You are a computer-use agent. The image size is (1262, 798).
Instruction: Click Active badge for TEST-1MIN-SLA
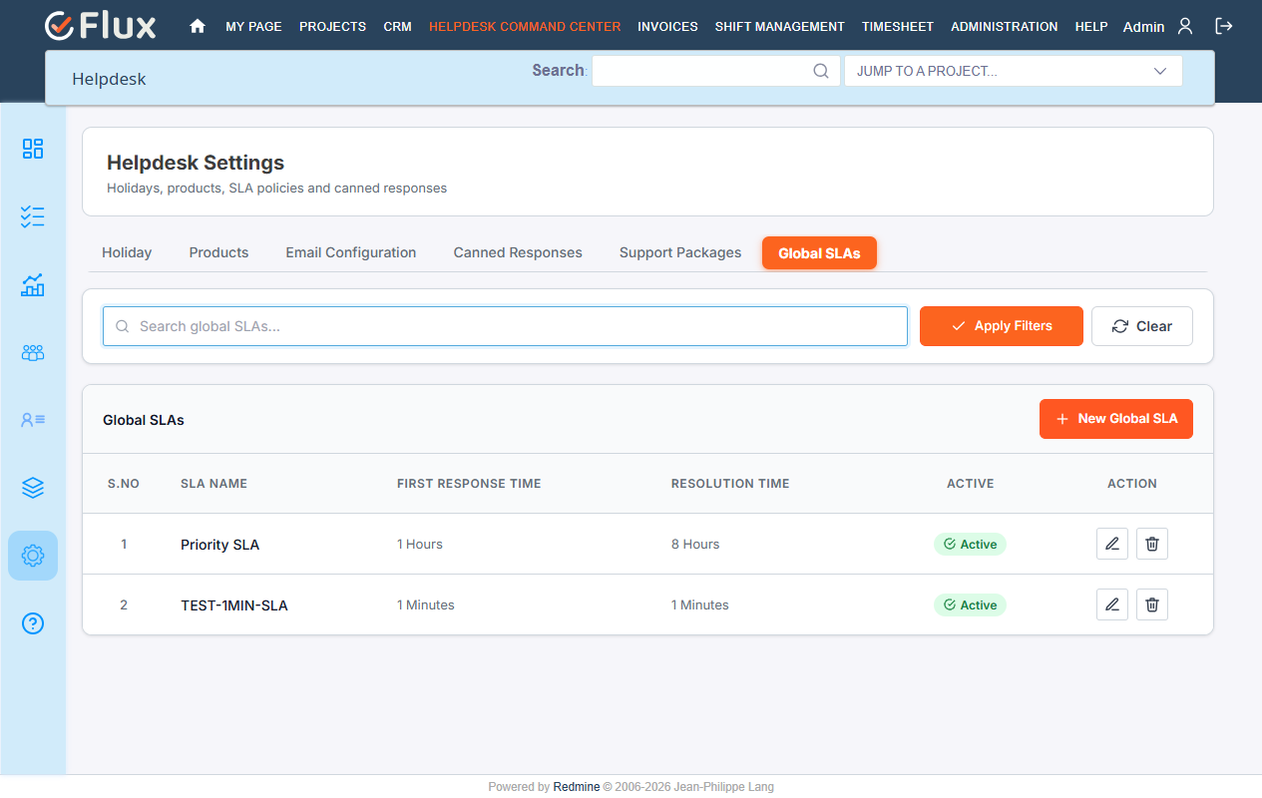970,604
